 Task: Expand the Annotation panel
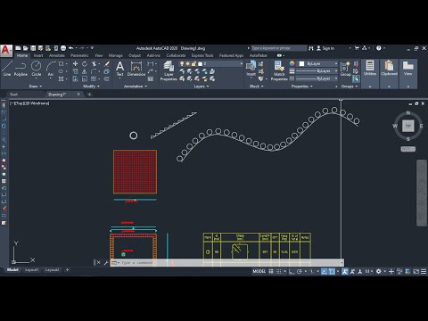click(136, 86)
